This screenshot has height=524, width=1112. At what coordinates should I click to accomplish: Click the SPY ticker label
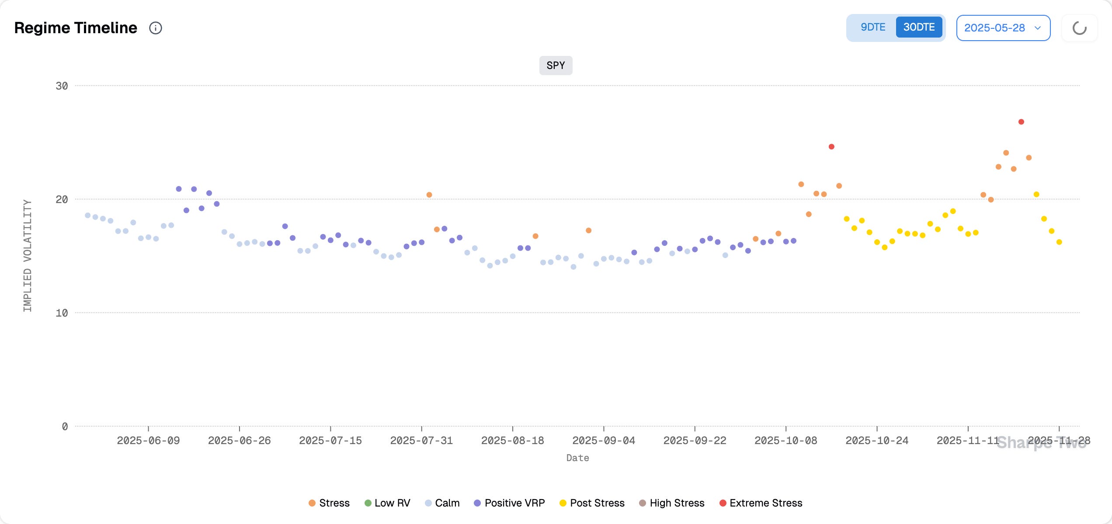556,65
